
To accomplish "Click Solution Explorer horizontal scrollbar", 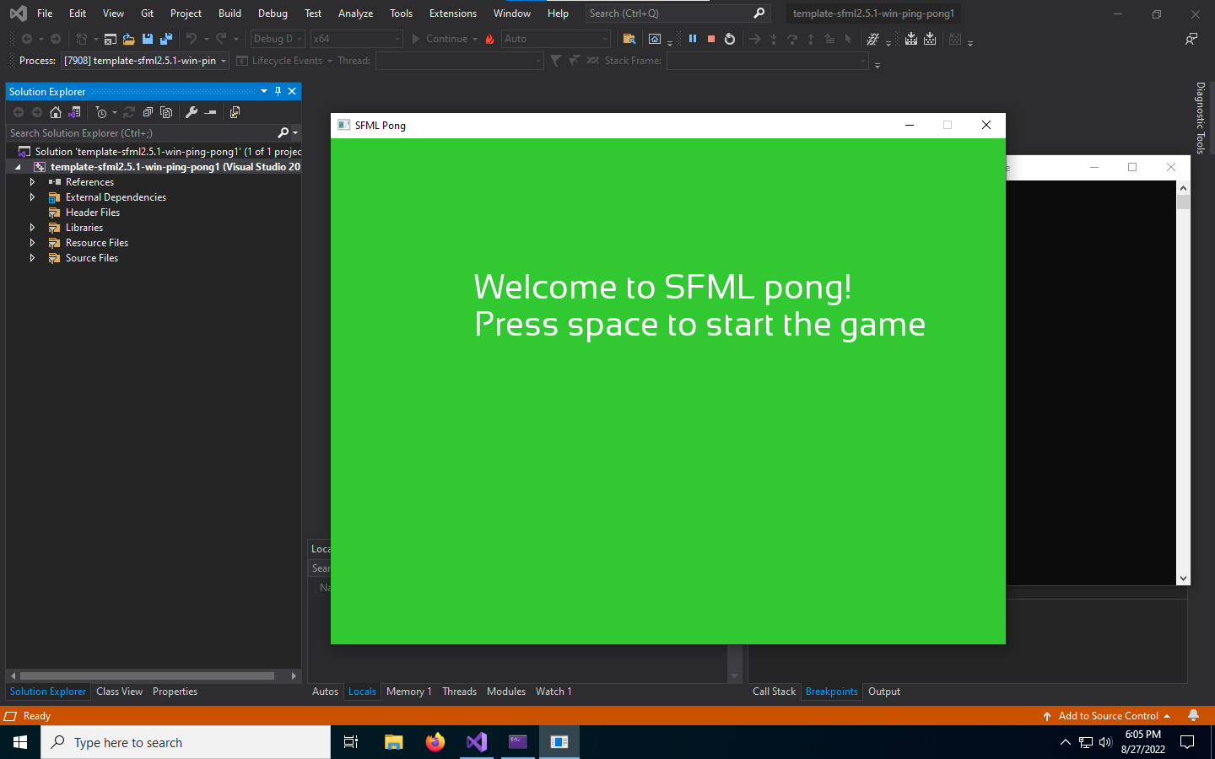I will click(x=147, y=676).
